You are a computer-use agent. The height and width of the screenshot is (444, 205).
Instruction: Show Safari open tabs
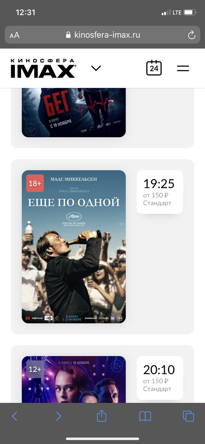coord(188,416)
